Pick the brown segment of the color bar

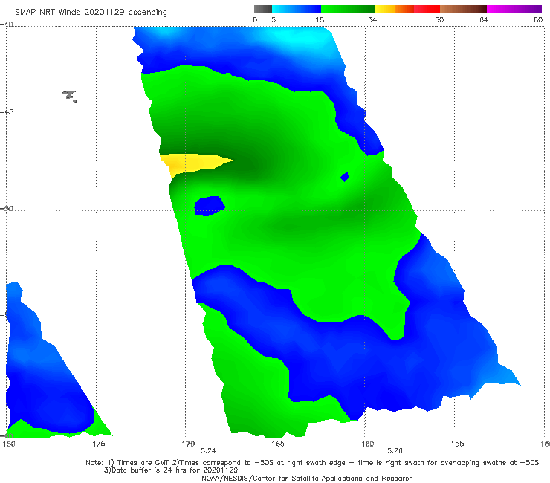point(463,9)
